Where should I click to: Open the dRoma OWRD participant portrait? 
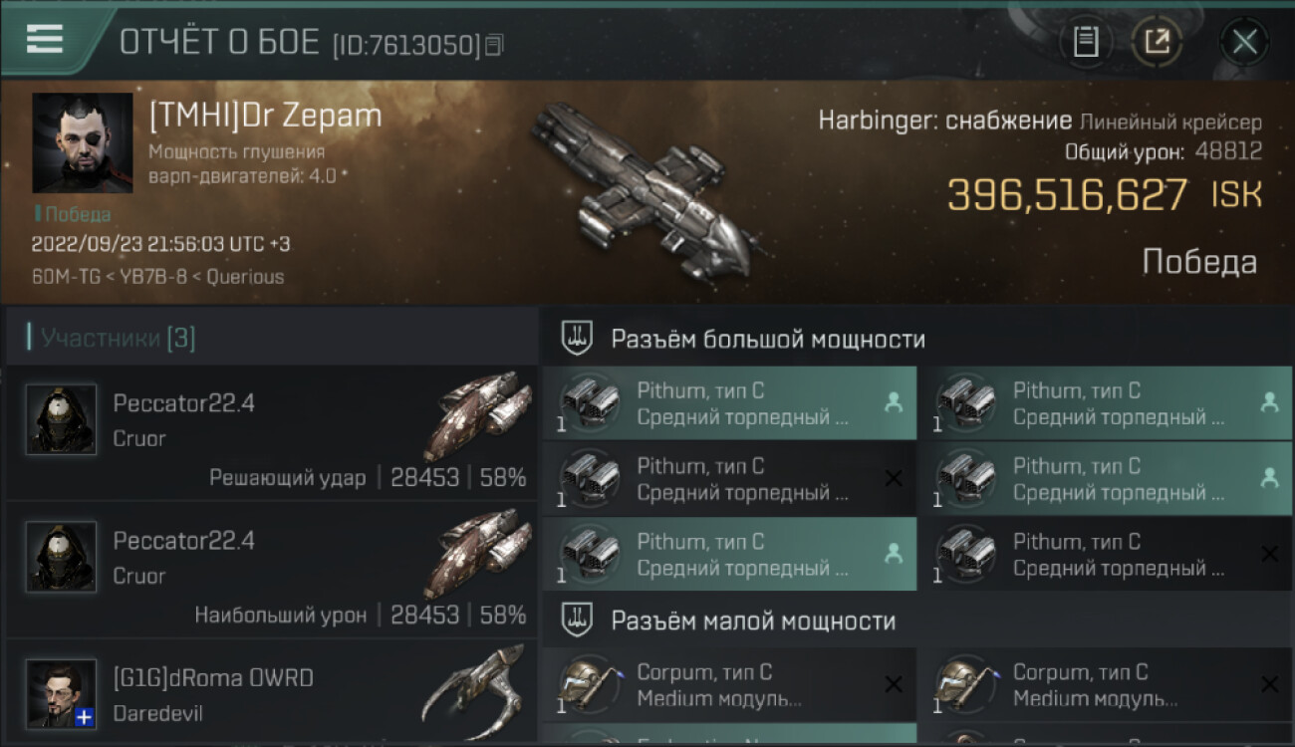tap(62, 694)
